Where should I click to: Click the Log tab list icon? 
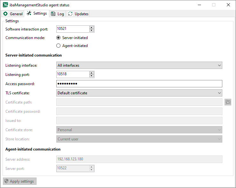coord(53,14)
